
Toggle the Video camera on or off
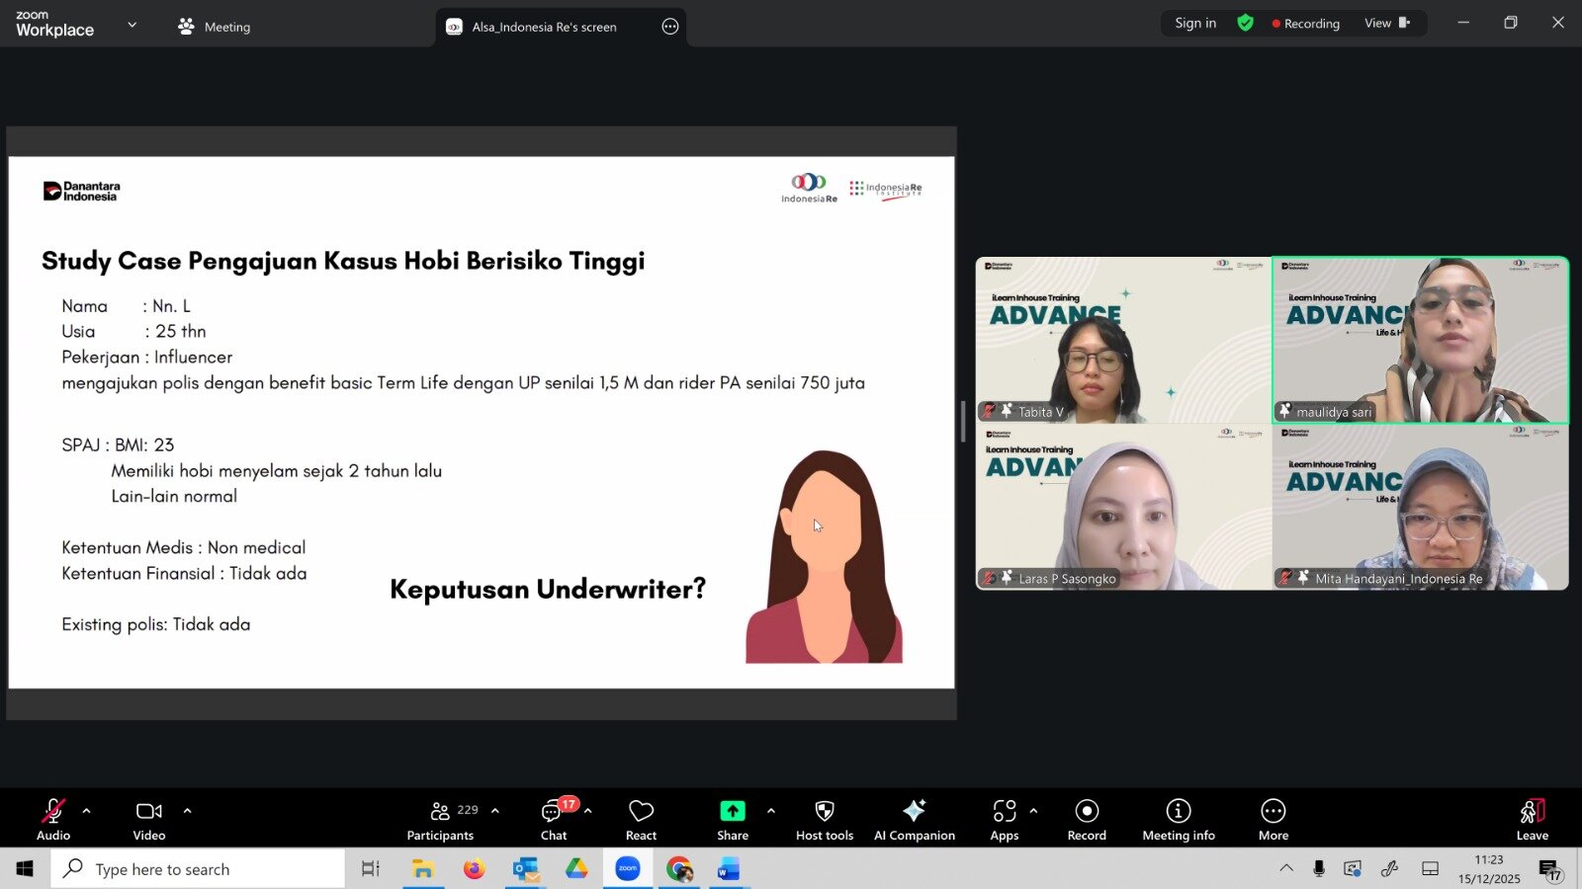pyautogui.click(x=149, y=820)
